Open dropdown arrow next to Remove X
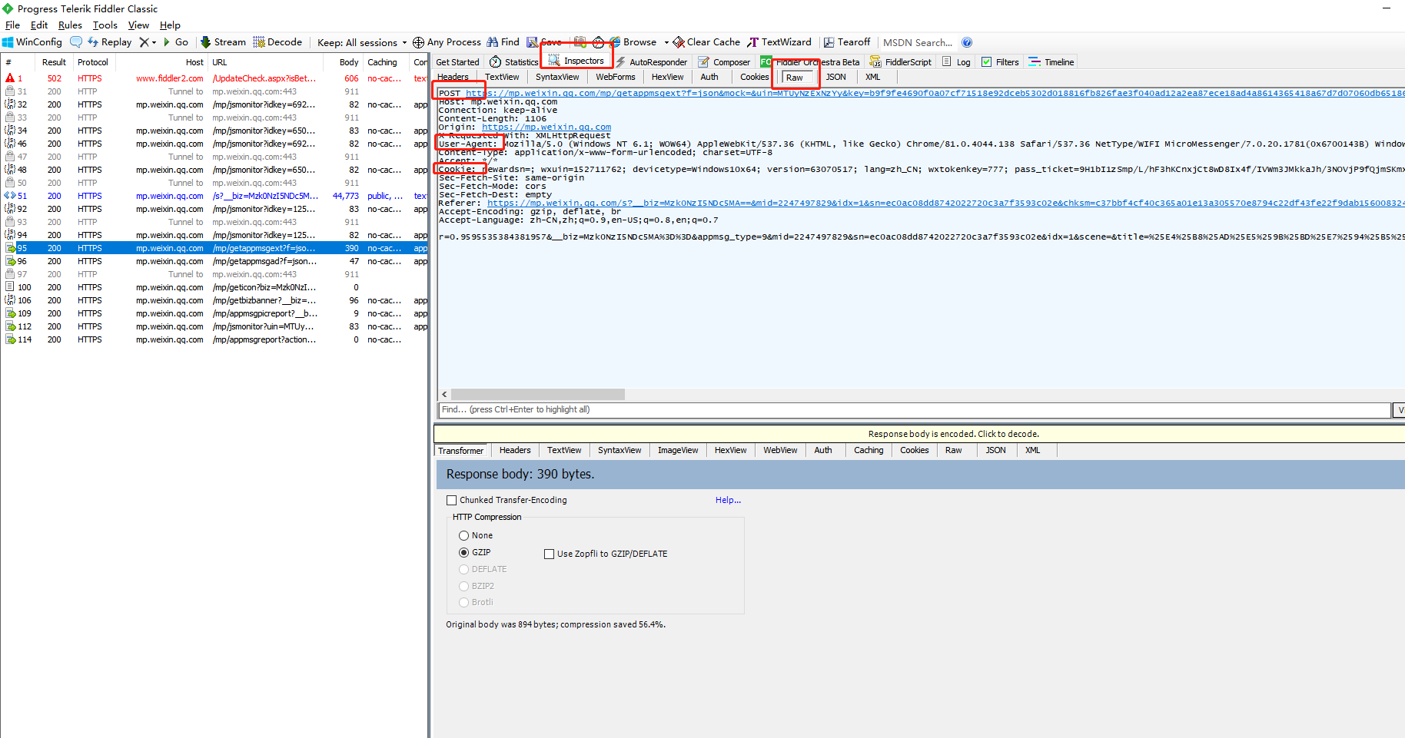 pyautogui.click(x=154, y=42)
